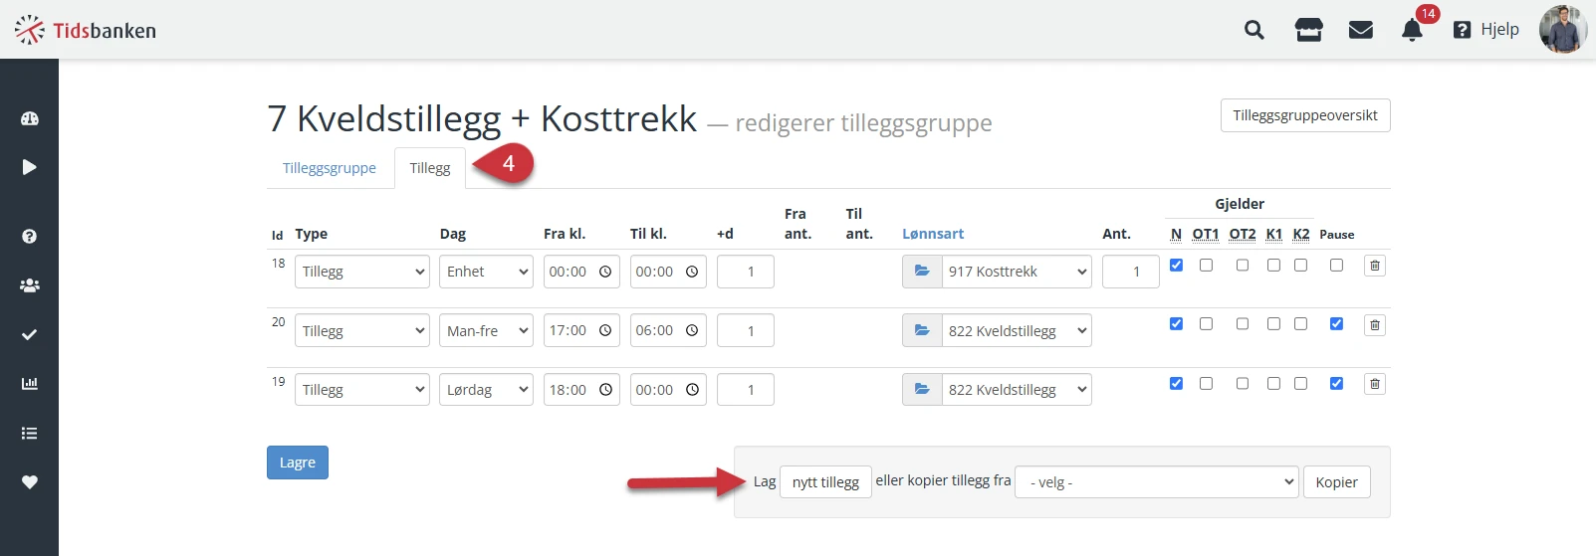Open the Man-fre day dropdown

(x=486, y=331)
